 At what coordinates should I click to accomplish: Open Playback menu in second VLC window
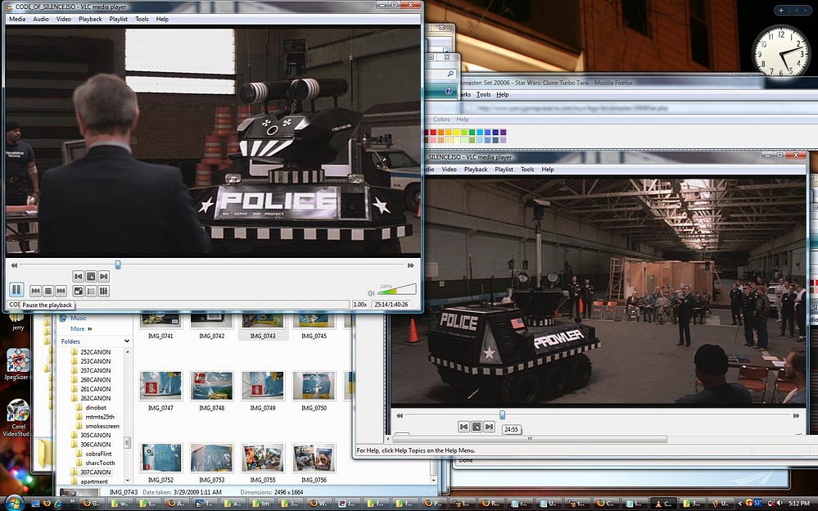[x=476, y=170]
